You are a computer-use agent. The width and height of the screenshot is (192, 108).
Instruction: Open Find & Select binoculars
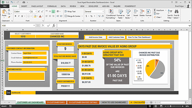click(x=176, y=14)
